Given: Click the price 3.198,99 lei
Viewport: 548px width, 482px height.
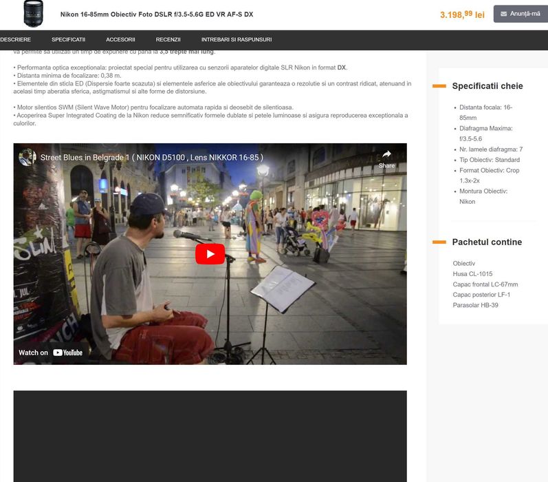Looking at the screenshot, I should click(x=462, y=14).
